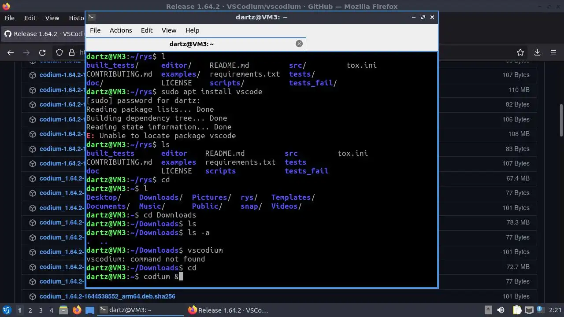Click 'Downloads/' in the home directory listing

(x=161, y=197)
